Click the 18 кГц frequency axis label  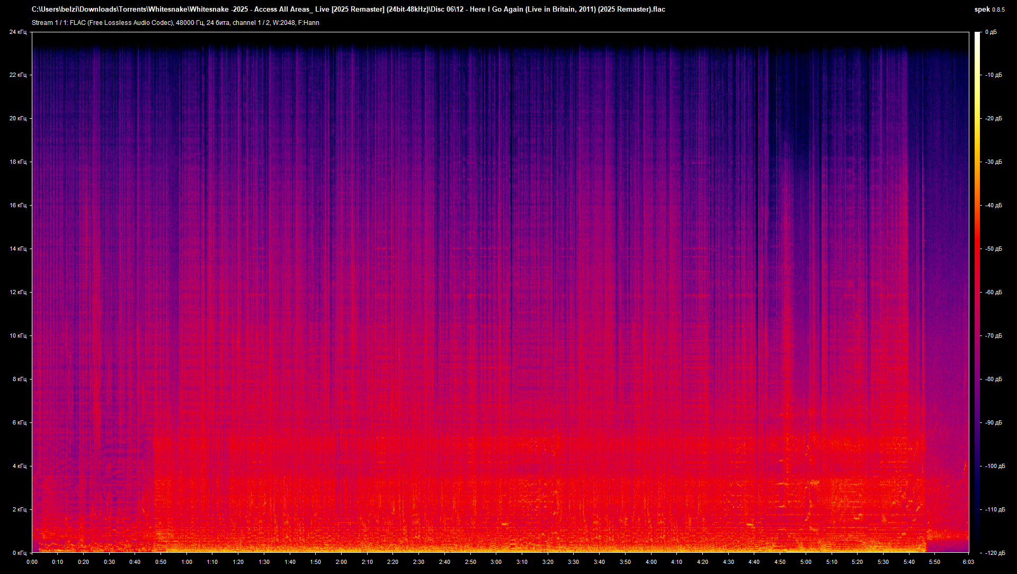[x=17, y=162]
